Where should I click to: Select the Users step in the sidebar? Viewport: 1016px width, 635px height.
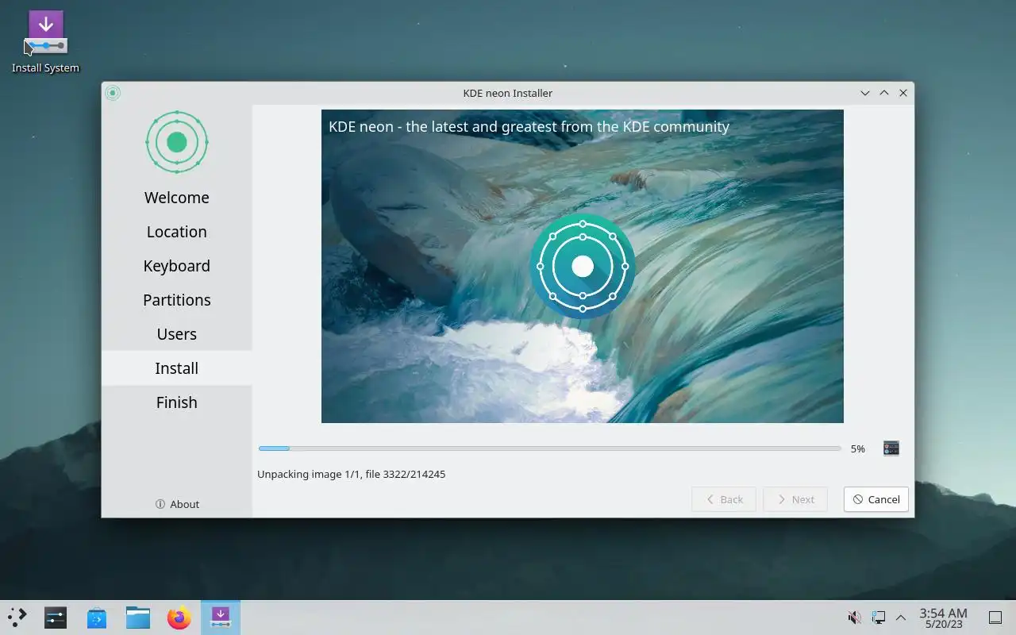177,334
